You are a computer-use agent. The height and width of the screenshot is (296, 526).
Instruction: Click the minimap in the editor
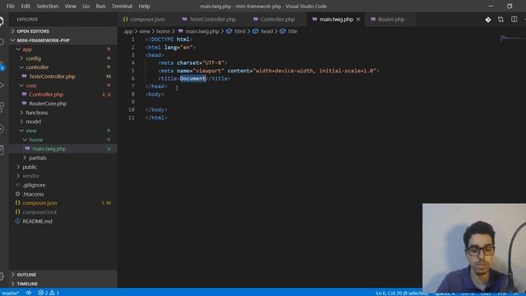512,39
